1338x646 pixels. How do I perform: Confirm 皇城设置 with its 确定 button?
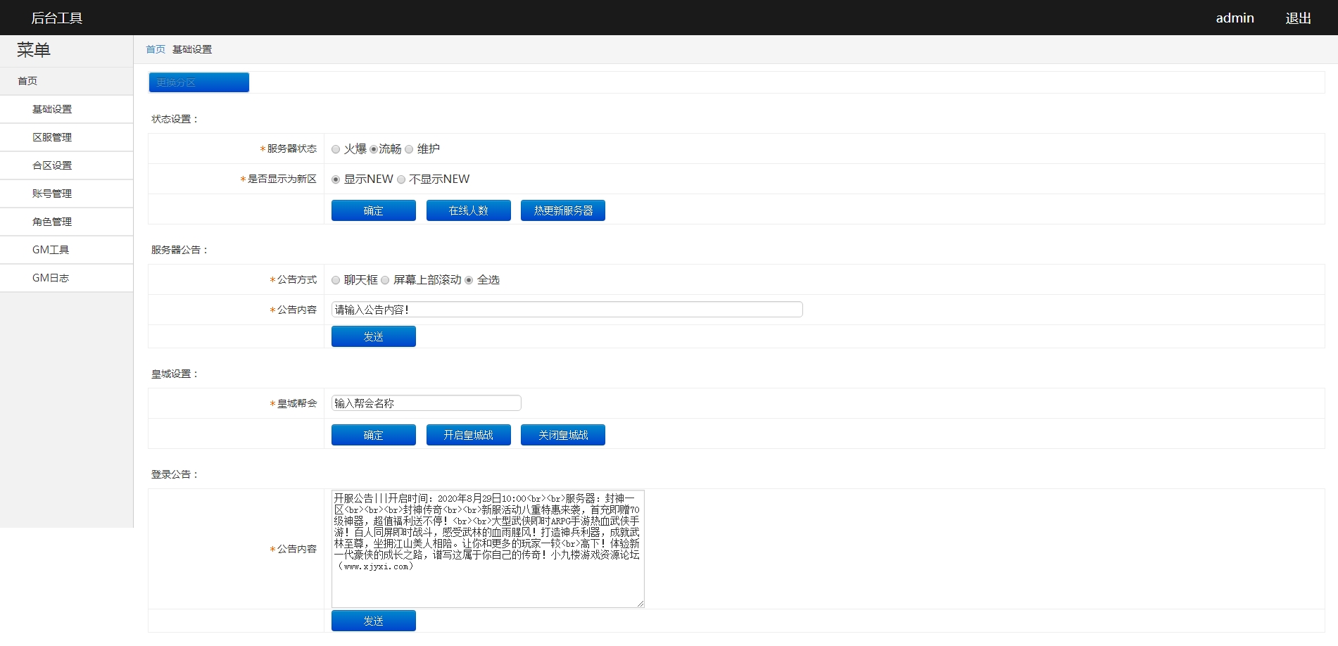[374, 435]
